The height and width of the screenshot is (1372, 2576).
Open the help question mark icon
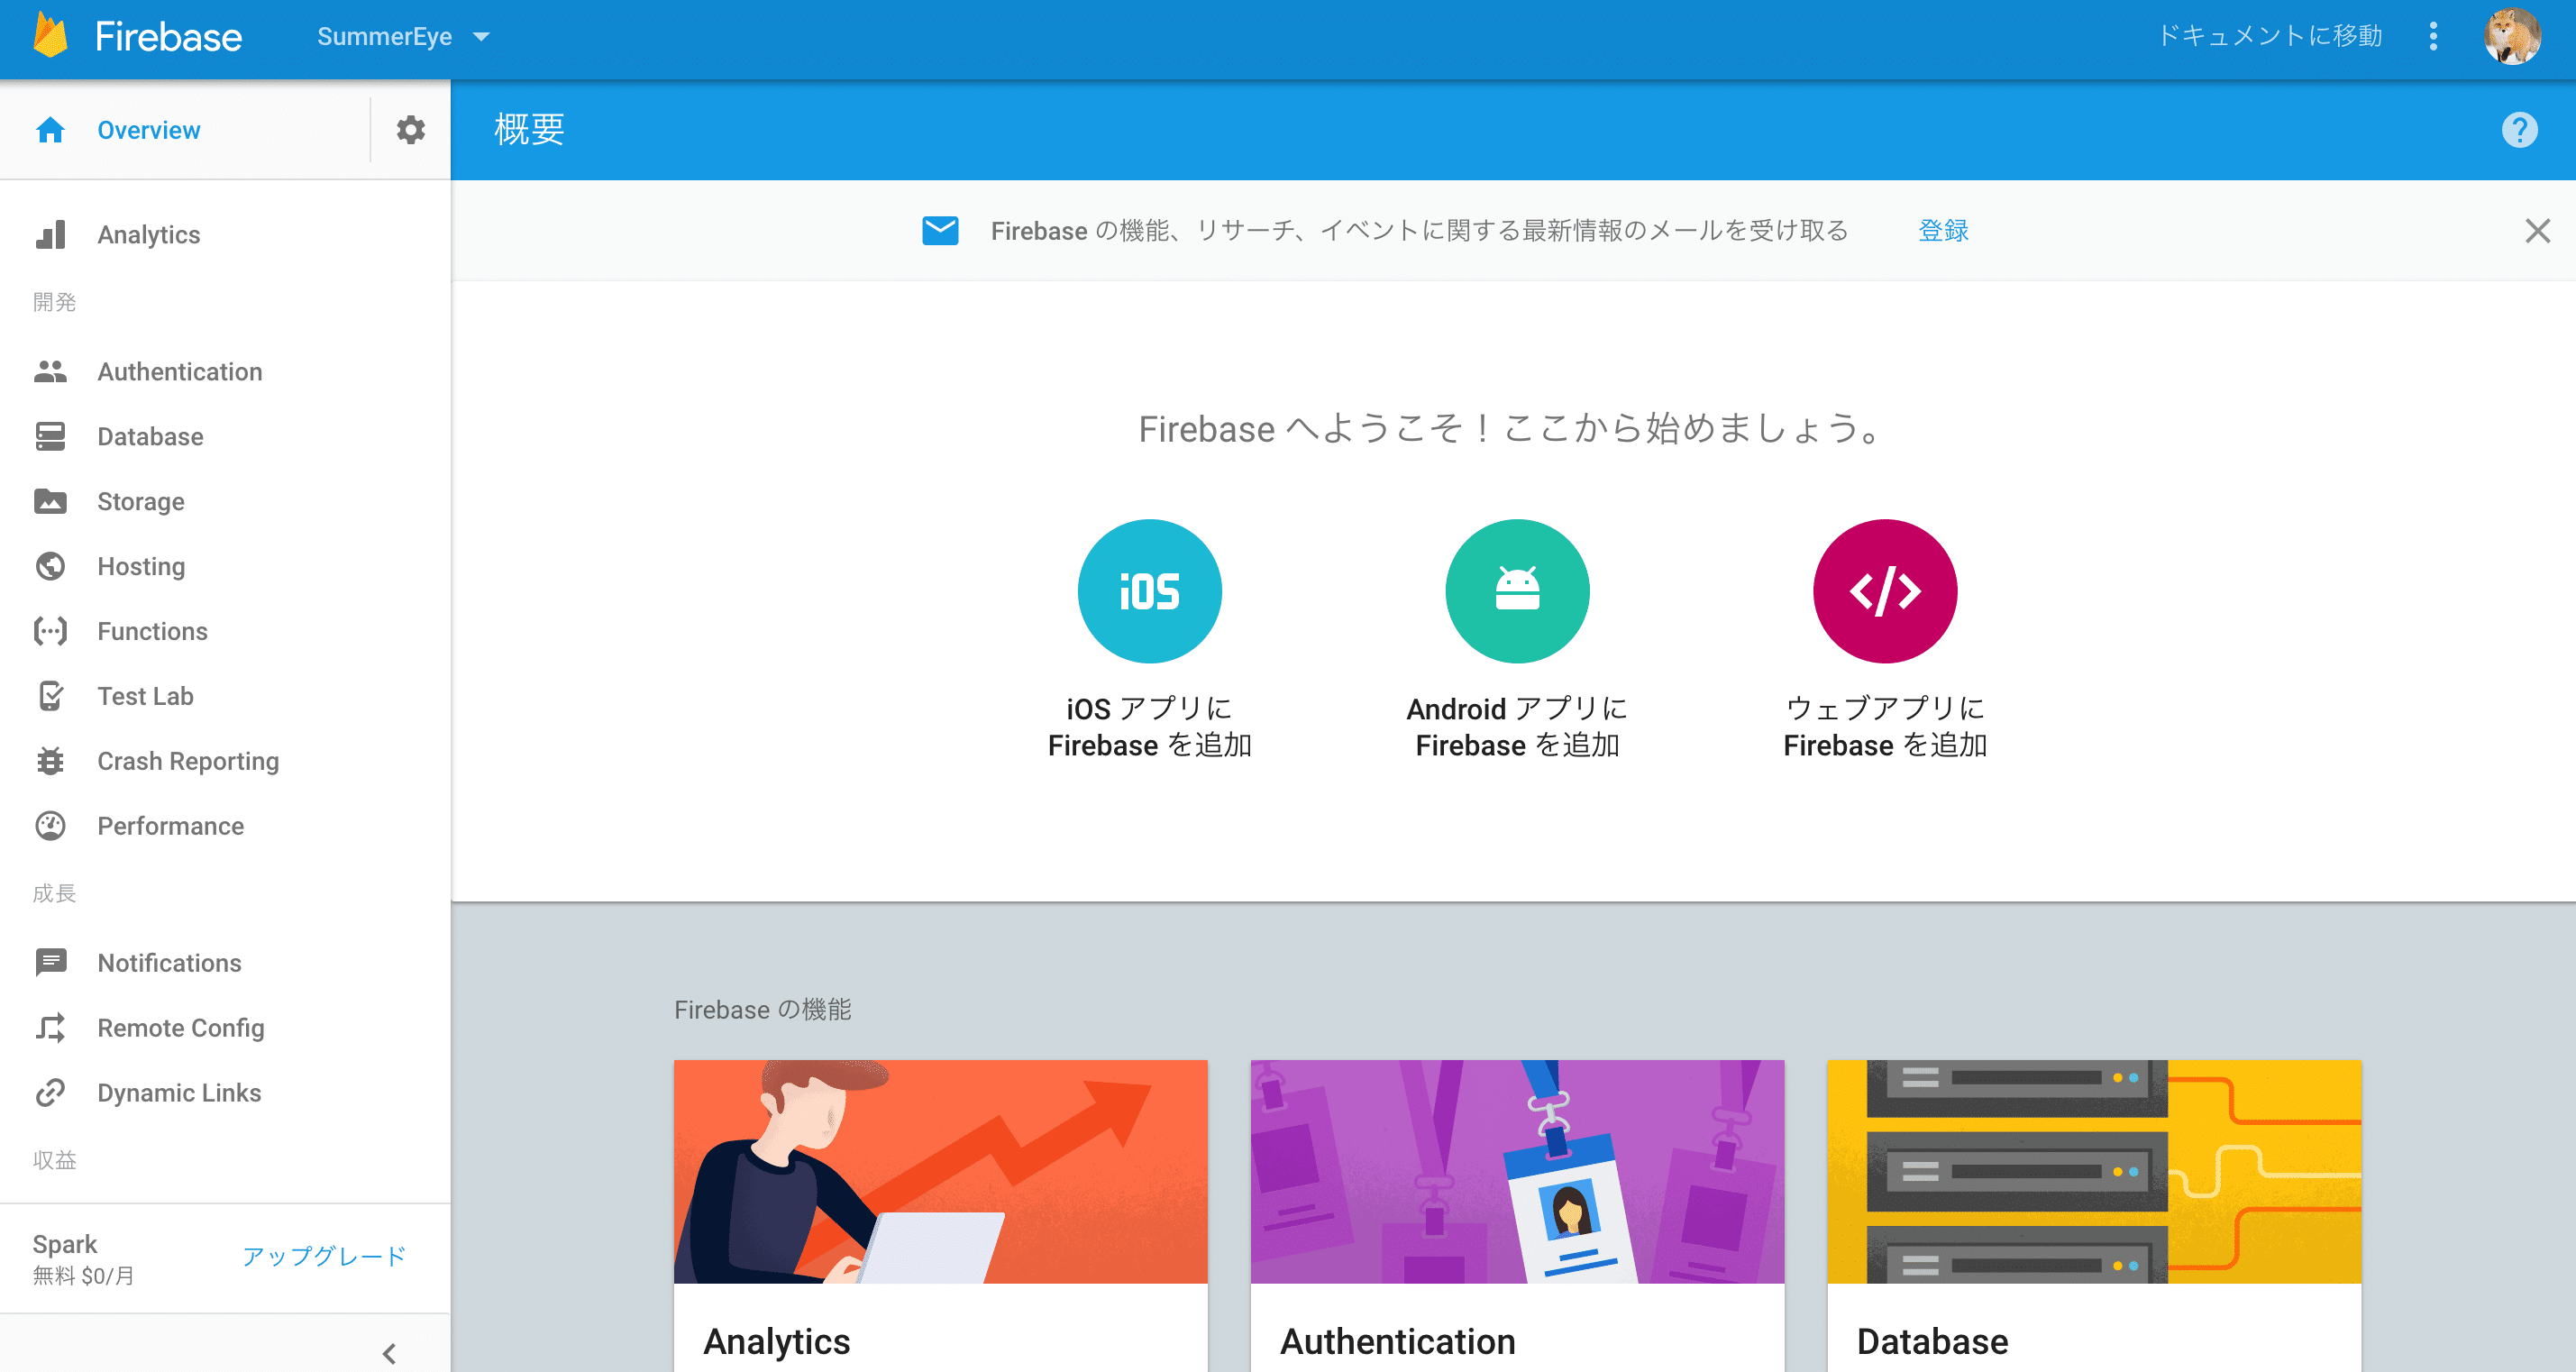coord(2519,130)
